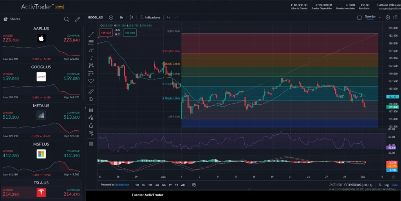Toggle the layout square checkbox near Guardar
Image resolution: width=401 pixels, height=201 pixels.
pyautogui.click(x=359, y=18)
